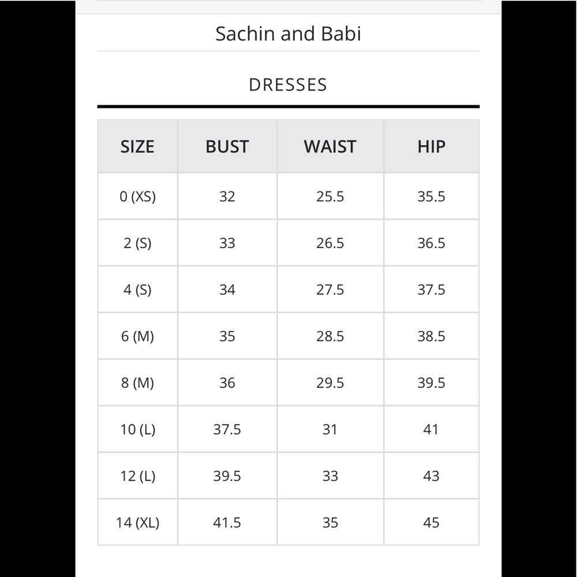Screen dimensions: 577x577
Task: Select the 10 (L) size cell
Action: [138, 429]
